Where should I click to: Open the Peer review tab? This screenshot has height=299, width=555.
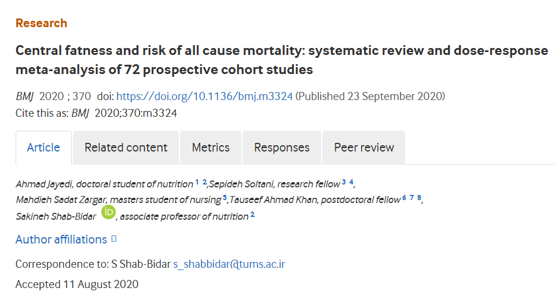[364, 147]
